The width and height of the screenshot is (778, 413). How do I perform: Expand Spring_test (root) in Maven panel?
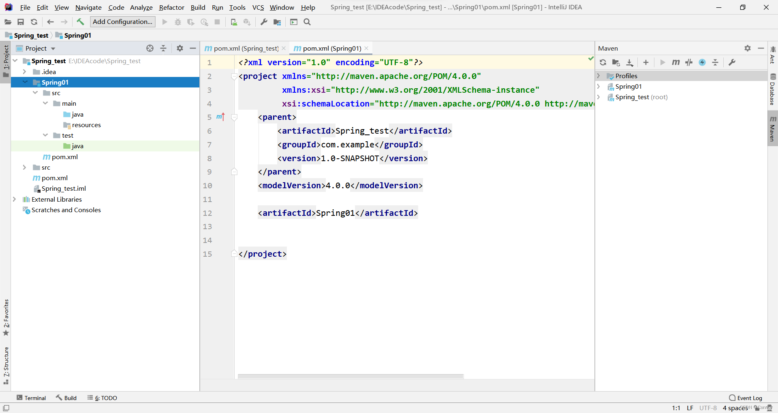coord(598,97)
